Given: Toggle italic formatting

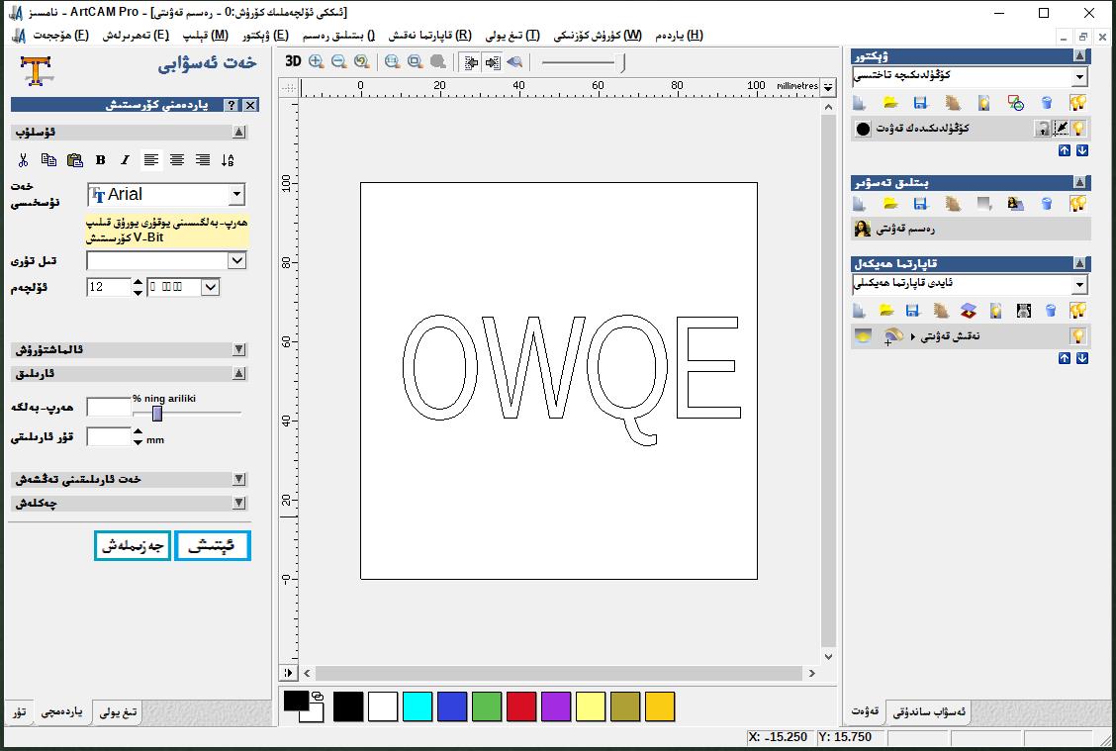Looking at the screenshot, I should pyautogui.click(x=126, y=160).
